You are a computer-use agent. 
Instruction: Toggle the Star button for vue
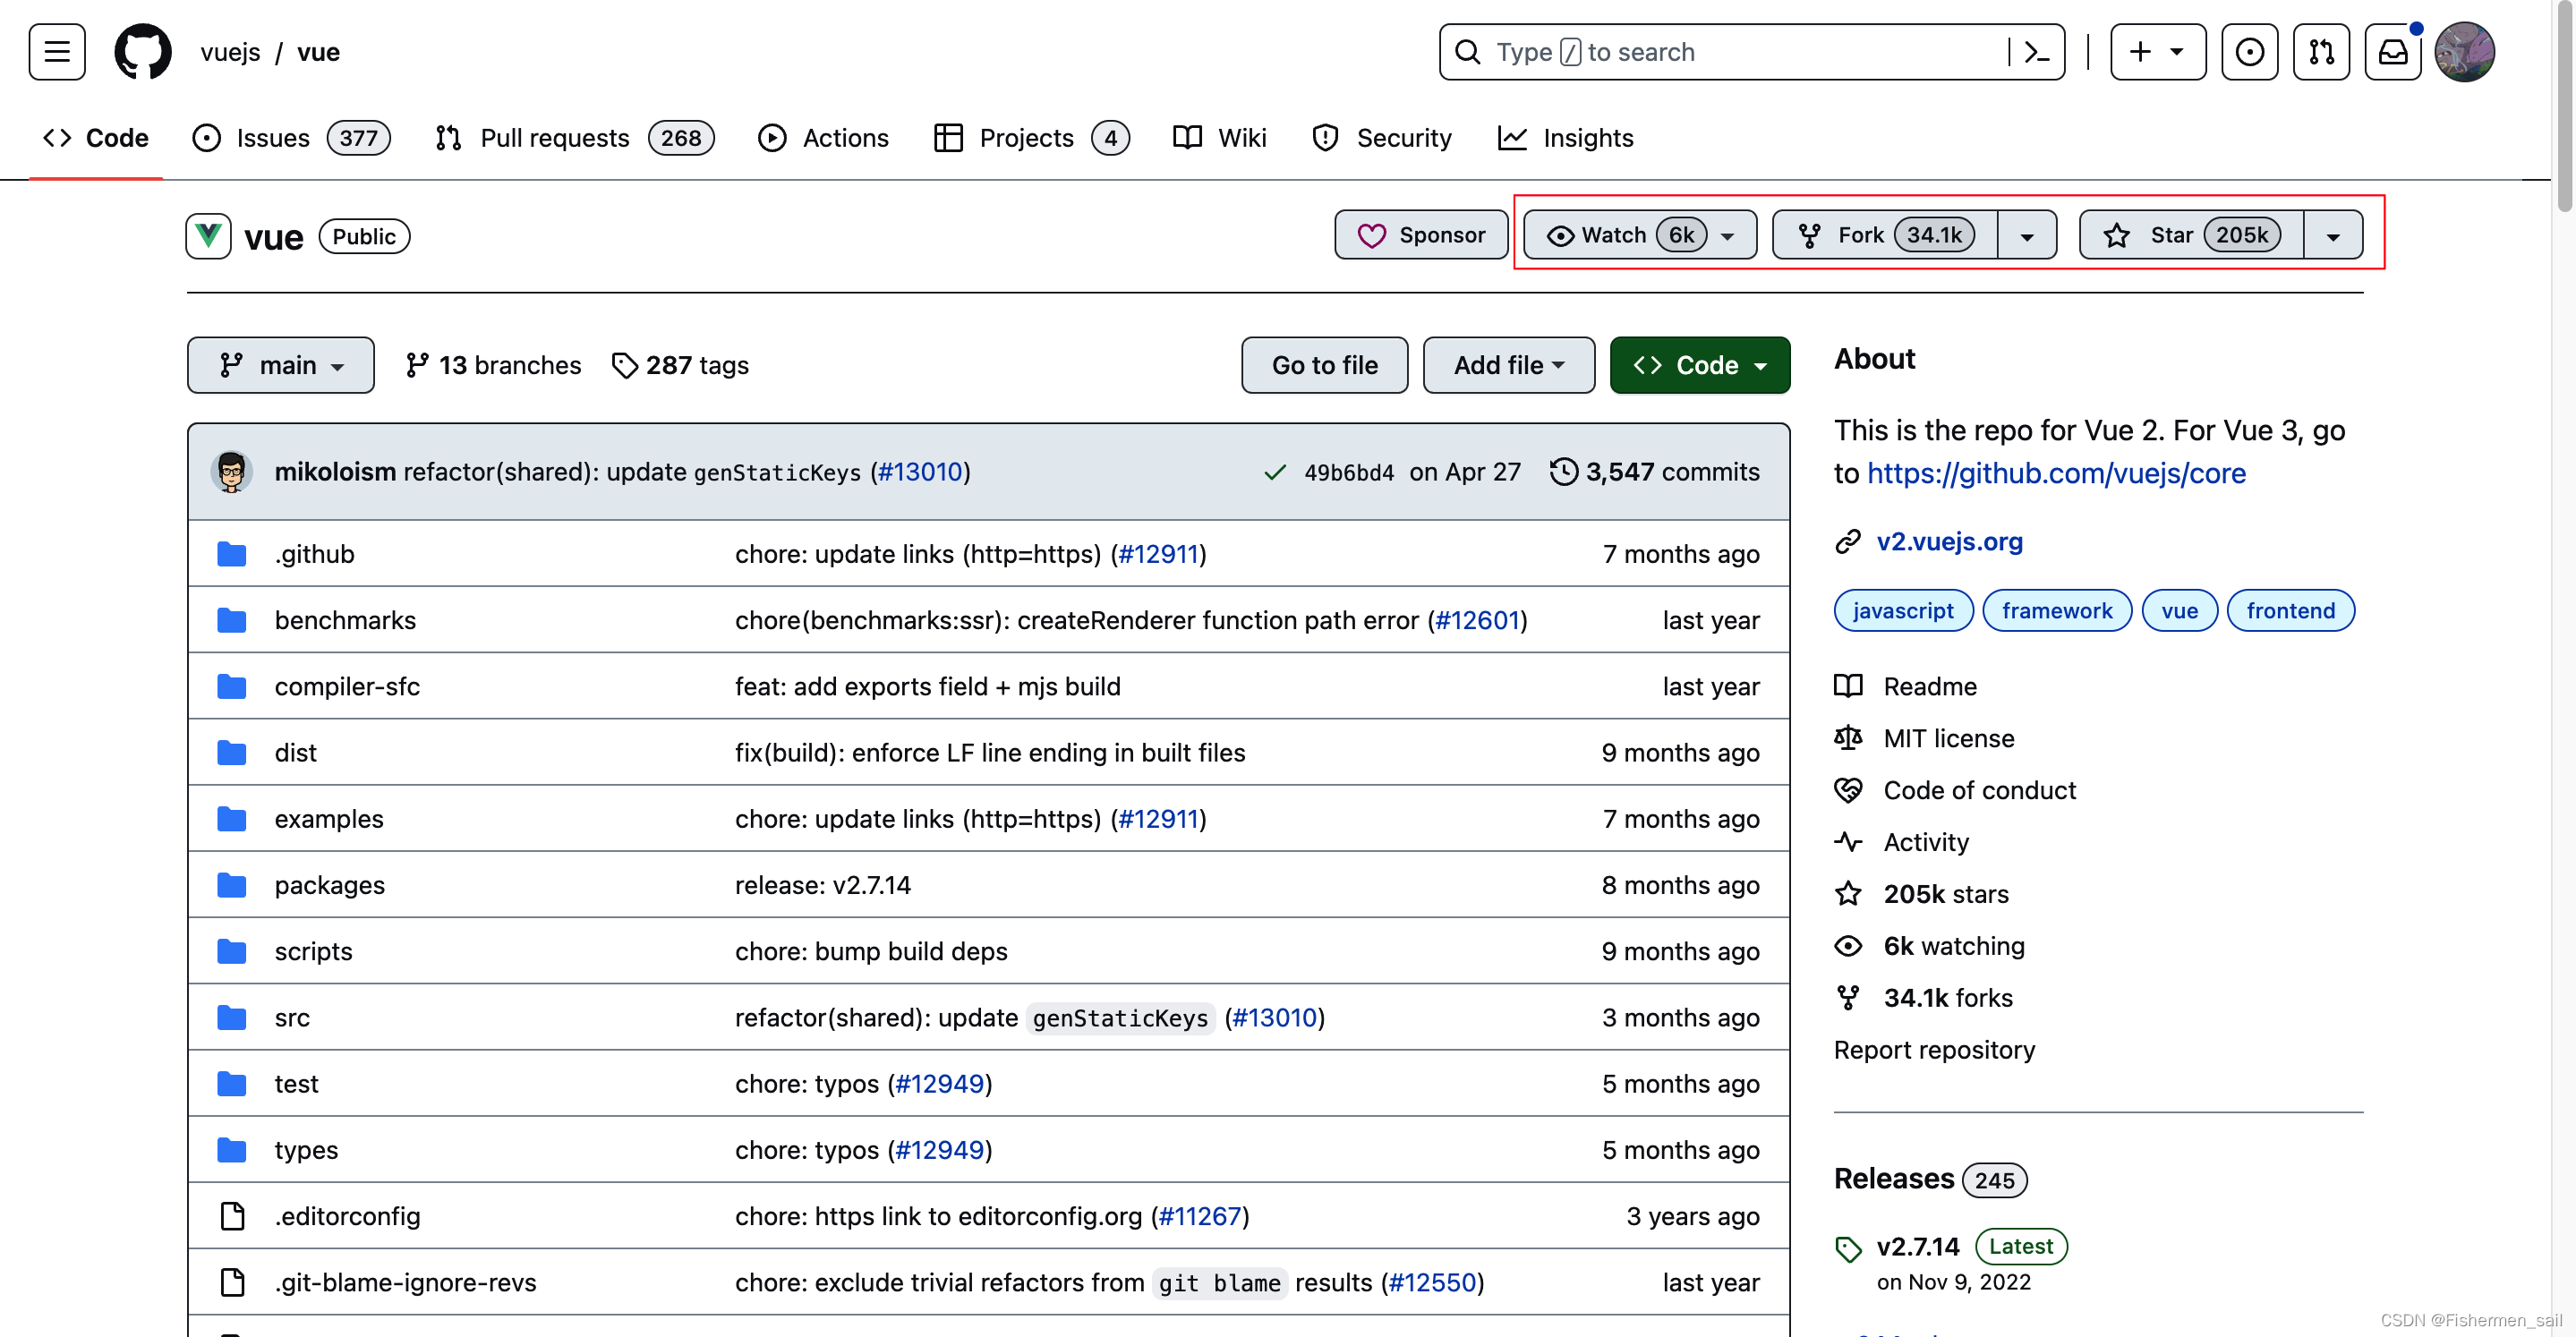[x=2189, y=235]
